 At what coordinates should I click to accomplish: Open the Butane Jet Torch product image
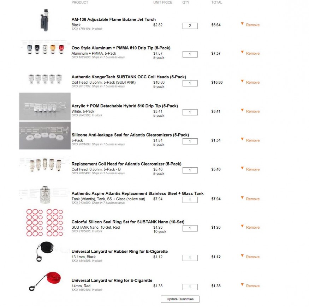(x=45, y=20)
